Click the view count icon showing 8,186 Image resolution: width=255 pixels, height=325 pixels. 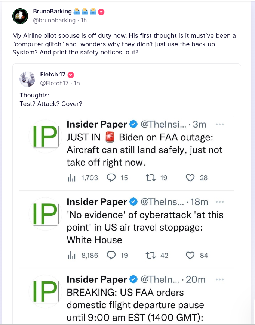tap(72, 256)
